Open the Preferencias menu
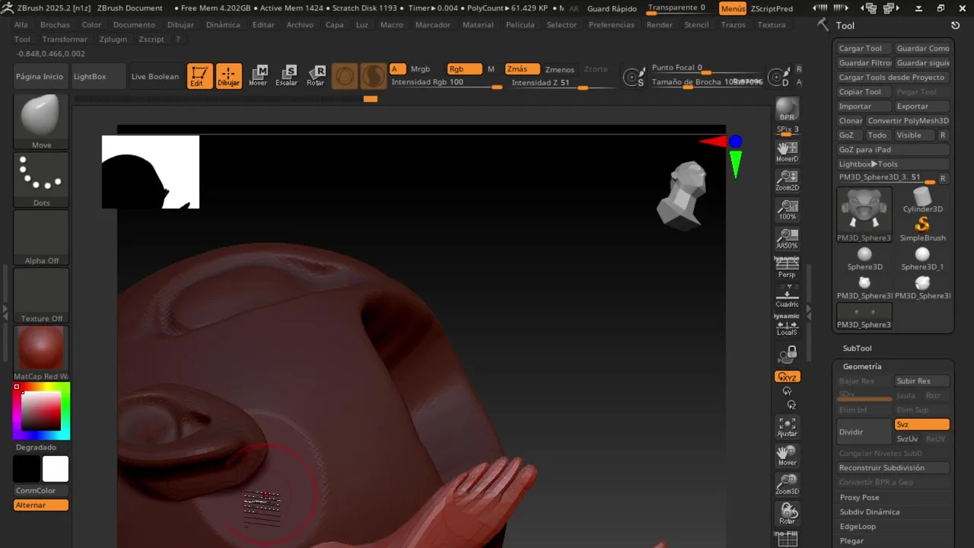This screenshot has width=974, height=548. [x=611, y=24]
